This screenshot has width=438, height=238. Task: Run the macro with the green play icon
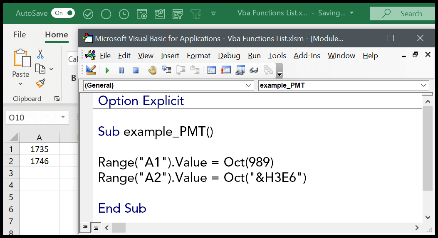pyautogui.click(x=107, y=70)
